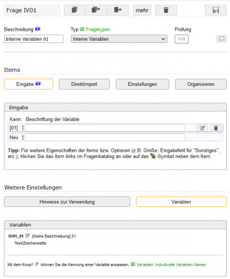
Task: Click the duplicate question icon
Action: coord(74,10)
